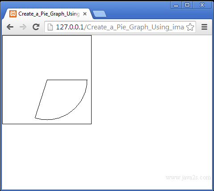This screenshot has height=191, width=214.
Task: Maximize the browser window
Action: [x=187, y=5]
